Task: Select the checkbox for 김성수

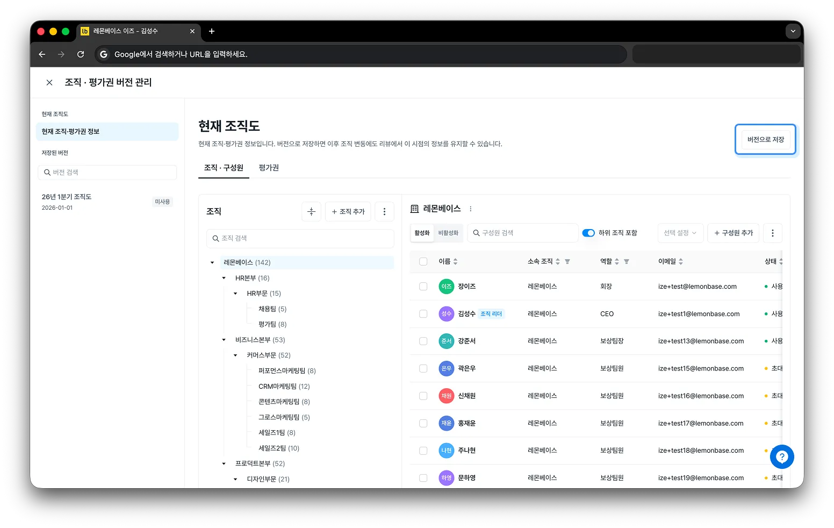Action: coord(423,314)
